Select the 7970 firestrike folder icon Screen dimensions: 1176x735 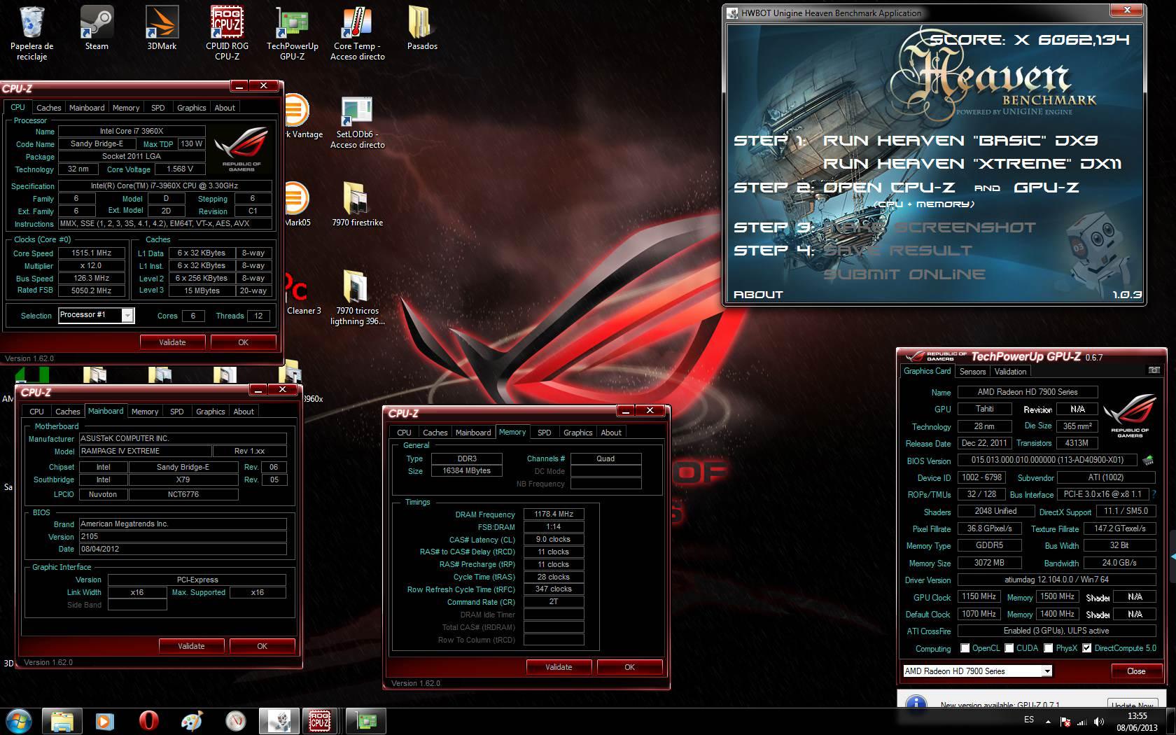tap(357, 204)
